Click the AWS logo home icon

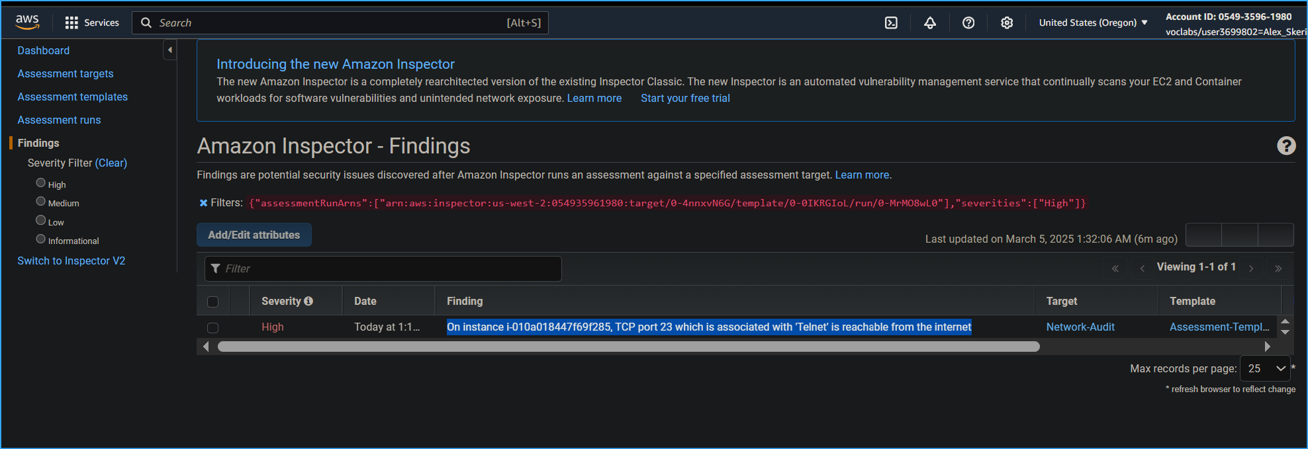(x=27, y=22)
